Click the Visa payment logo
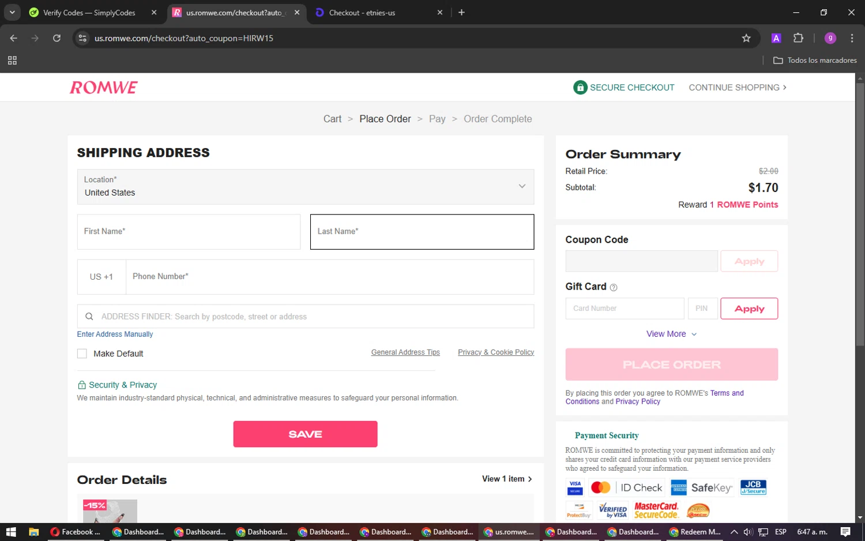Screen dimensions: 865x541 coord(575,488)
